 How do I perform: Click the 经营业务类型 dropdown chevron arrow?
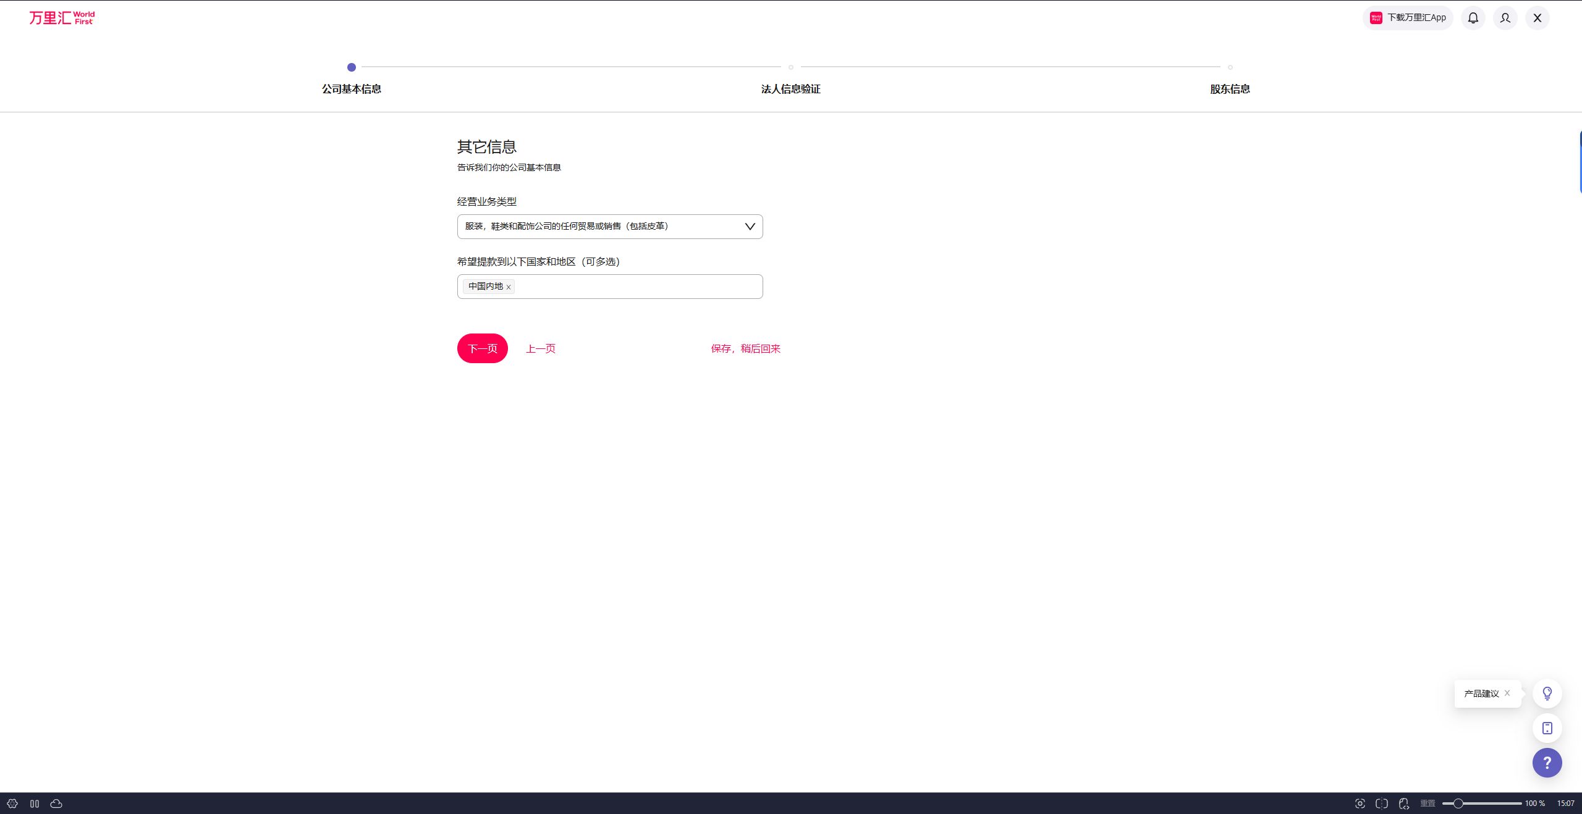750,227
